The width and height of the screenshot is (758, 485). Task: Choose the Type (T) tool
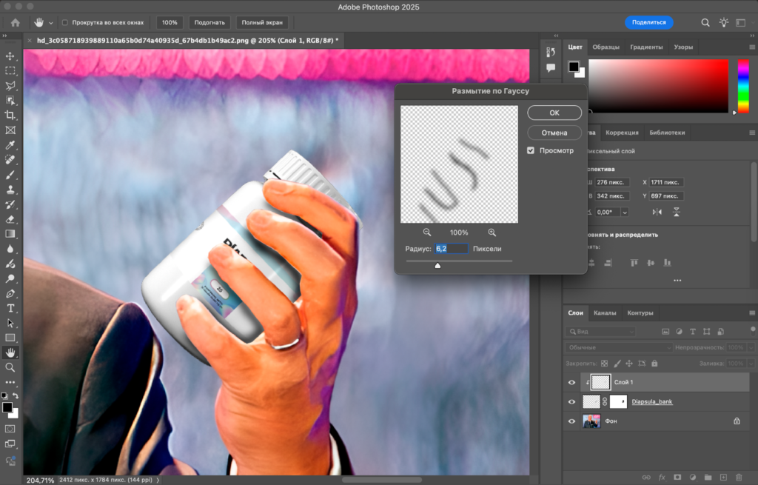pos(10,308)
